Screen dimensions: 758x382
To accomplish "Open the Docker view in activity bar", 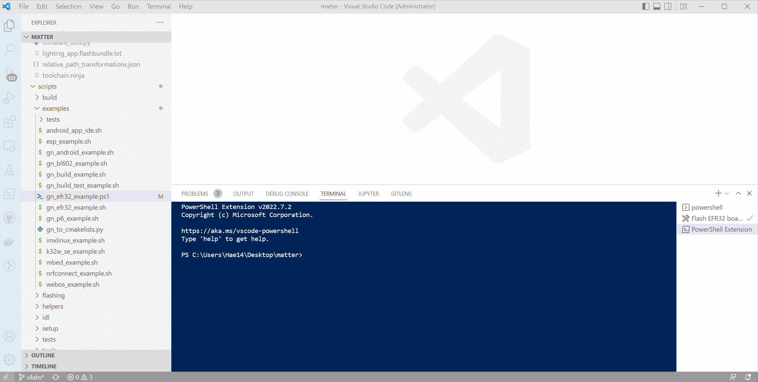I will point(9,242).
